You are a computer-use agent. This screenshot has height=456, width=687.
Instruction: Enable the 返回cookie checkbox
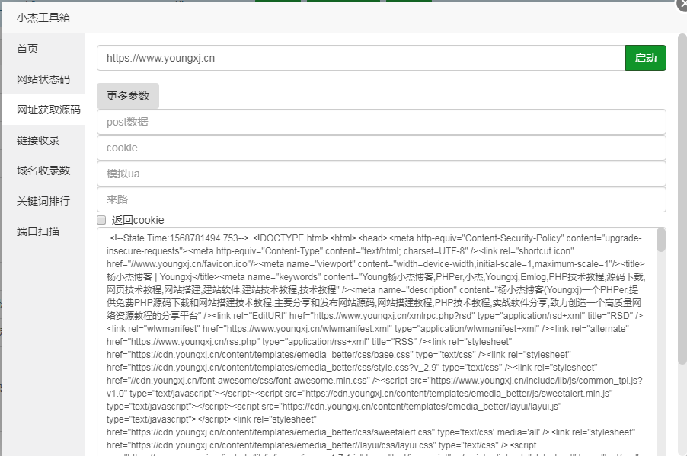click(101, 220)
